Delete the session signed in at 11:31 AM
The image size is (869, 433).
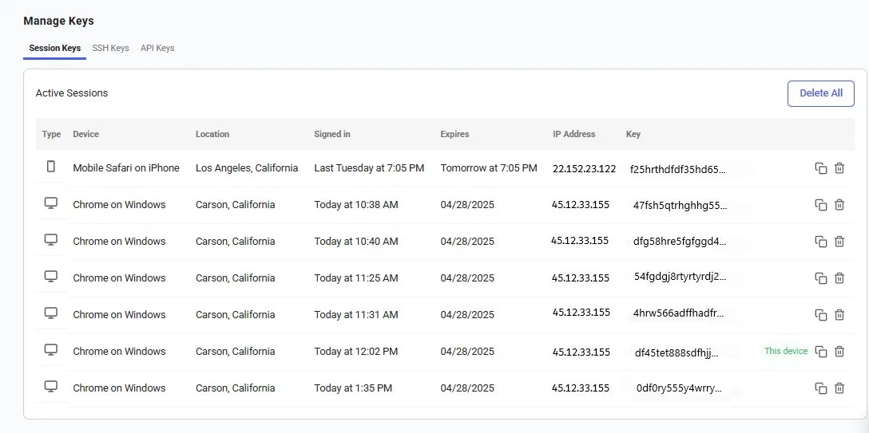point(839,315)
